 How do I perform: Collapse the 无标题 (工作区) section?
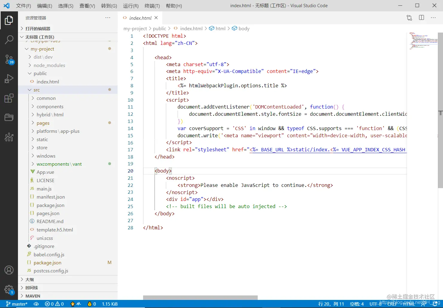tap(68, 37)
